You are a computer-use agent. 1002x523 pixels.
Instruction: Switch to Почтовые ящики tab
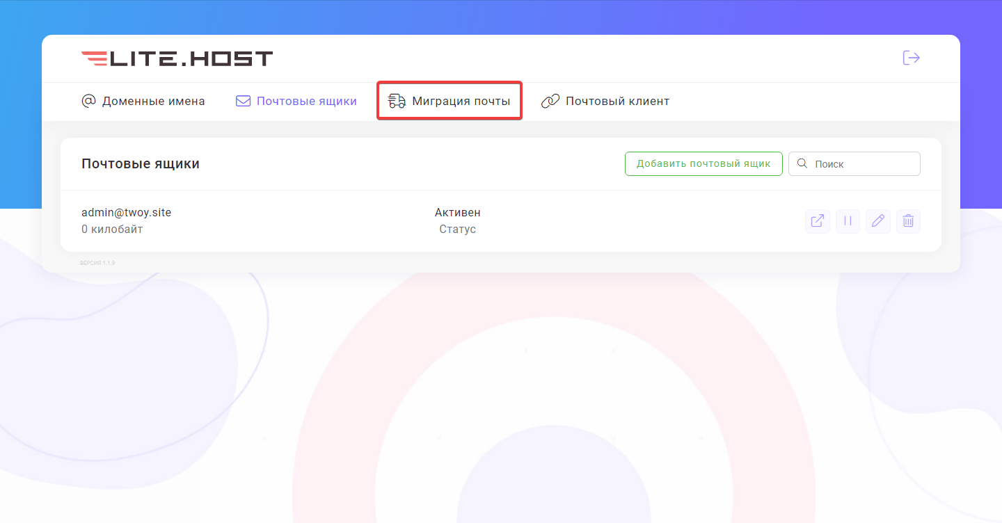tap(296, 102)
